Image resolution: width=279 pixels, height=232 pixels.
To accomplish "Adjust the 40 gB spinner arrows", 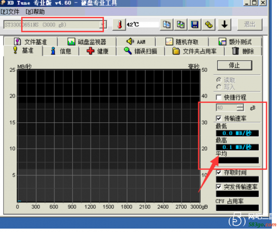I will (x=240, y=107).
